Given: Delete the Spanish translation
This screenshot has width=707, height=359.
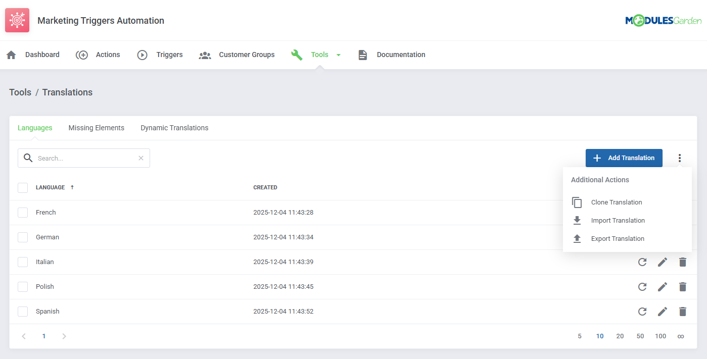Looking at the screenshot, I should pos(683,311).
